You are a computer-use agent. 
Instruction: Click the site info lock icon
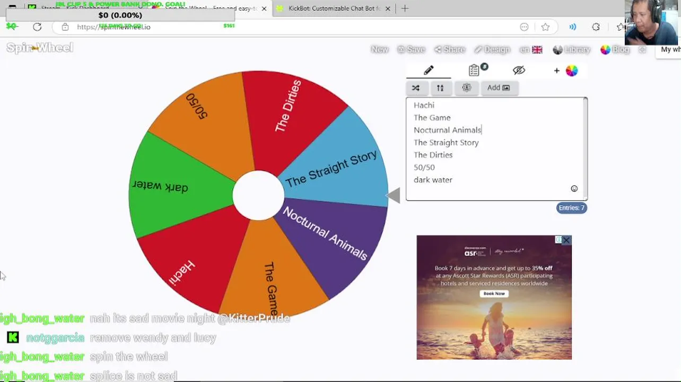tap(65, 27)
